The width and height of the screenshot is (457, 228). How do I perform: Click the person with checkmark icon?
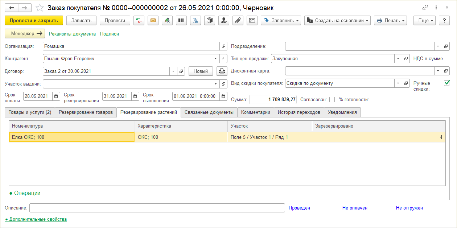click(224, 21)
